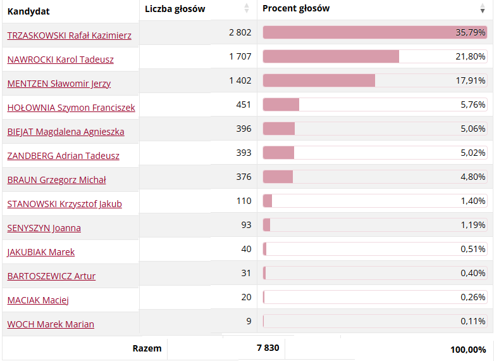Open STANOWSKI Krzysztof Jakub candidate link

pos(65,204)
